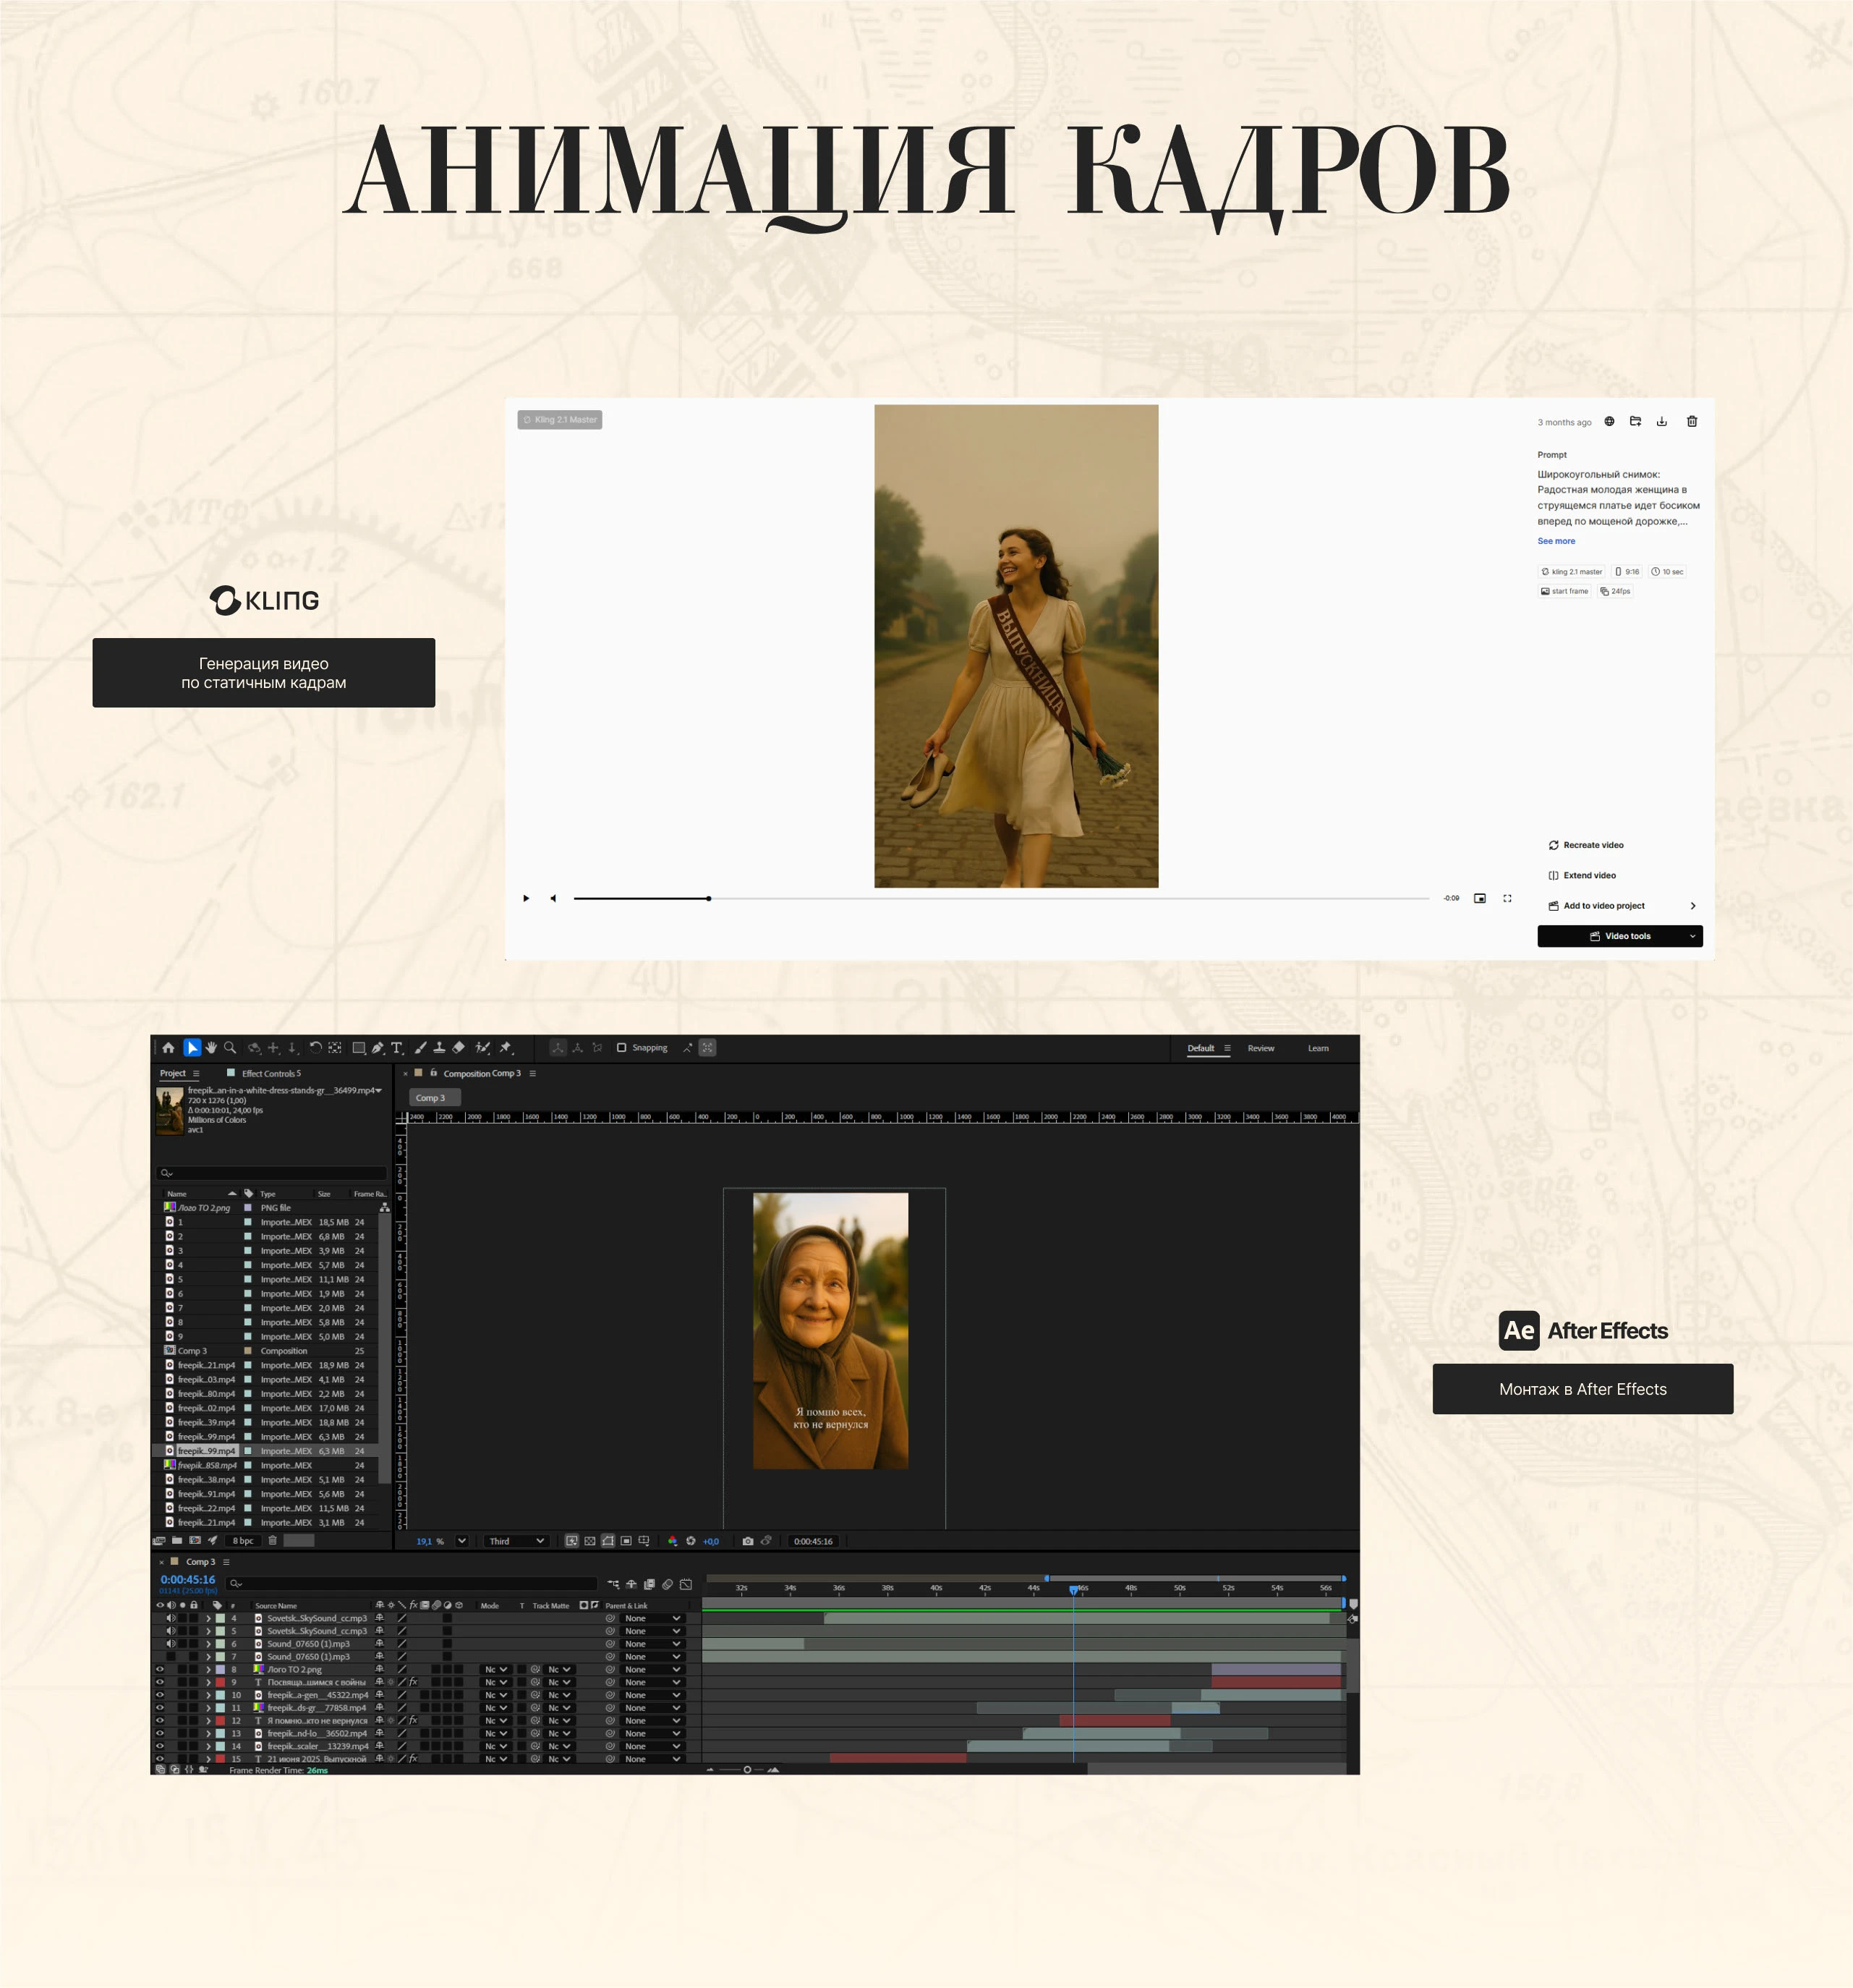The width and height of the screenshot is (1853, 1988).
Task: Click the Home icon in After Effects
Action: coord(168,1048)
